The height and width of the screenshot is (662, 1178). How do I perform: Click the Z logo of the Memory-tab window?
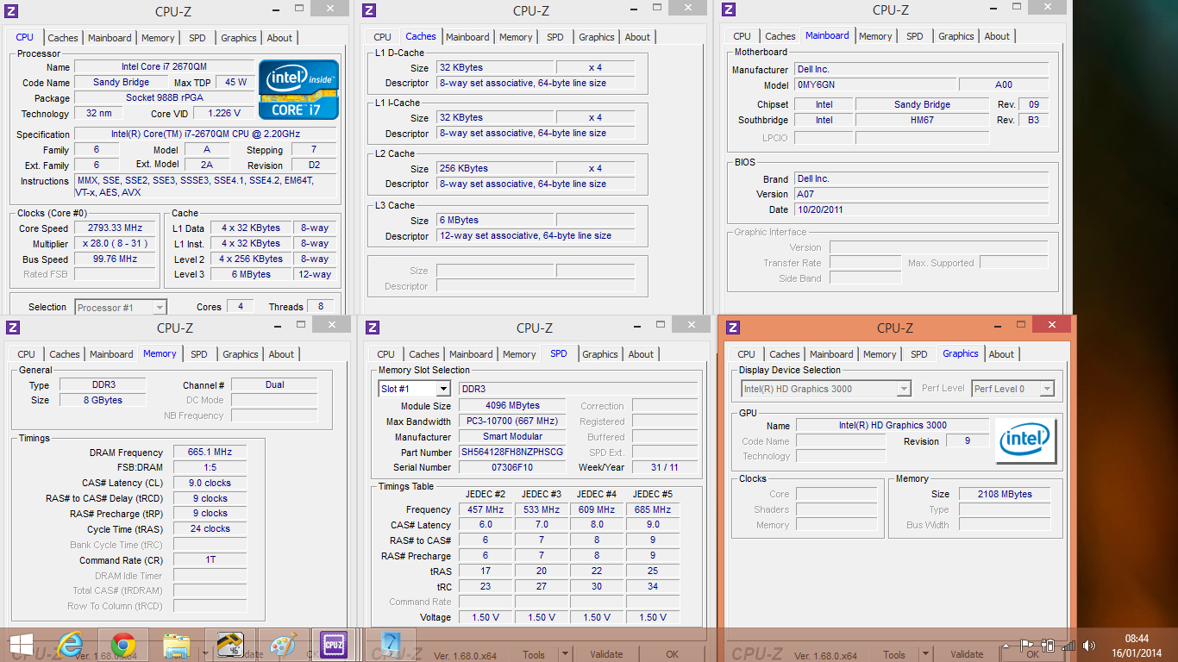click(12, 328)
